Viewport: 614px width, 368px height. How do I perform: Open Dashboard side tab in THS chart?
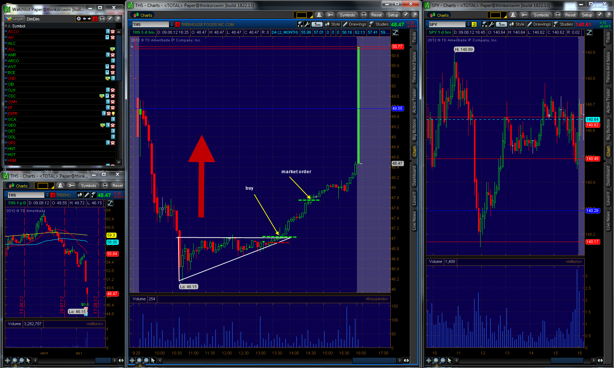point(414,176)
